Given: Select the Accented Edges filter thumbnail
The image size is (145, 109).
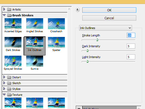Looking at the screenshot, I should pos(13,24).
